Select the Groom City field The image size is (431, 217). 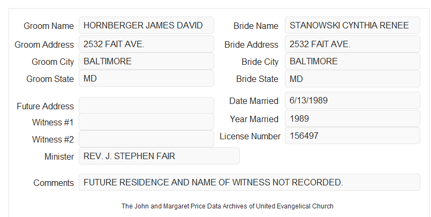pyautogui.click(x=146, y=61)
